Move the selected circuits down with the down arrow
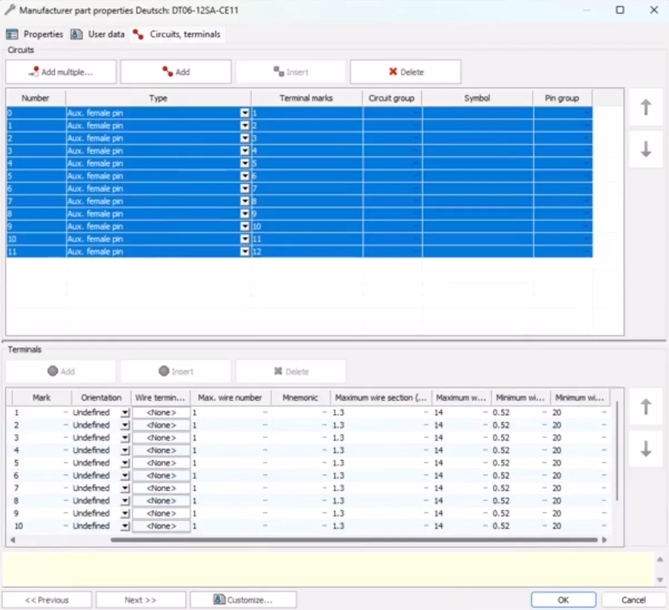669x610 pixels. tap(645, 149)
